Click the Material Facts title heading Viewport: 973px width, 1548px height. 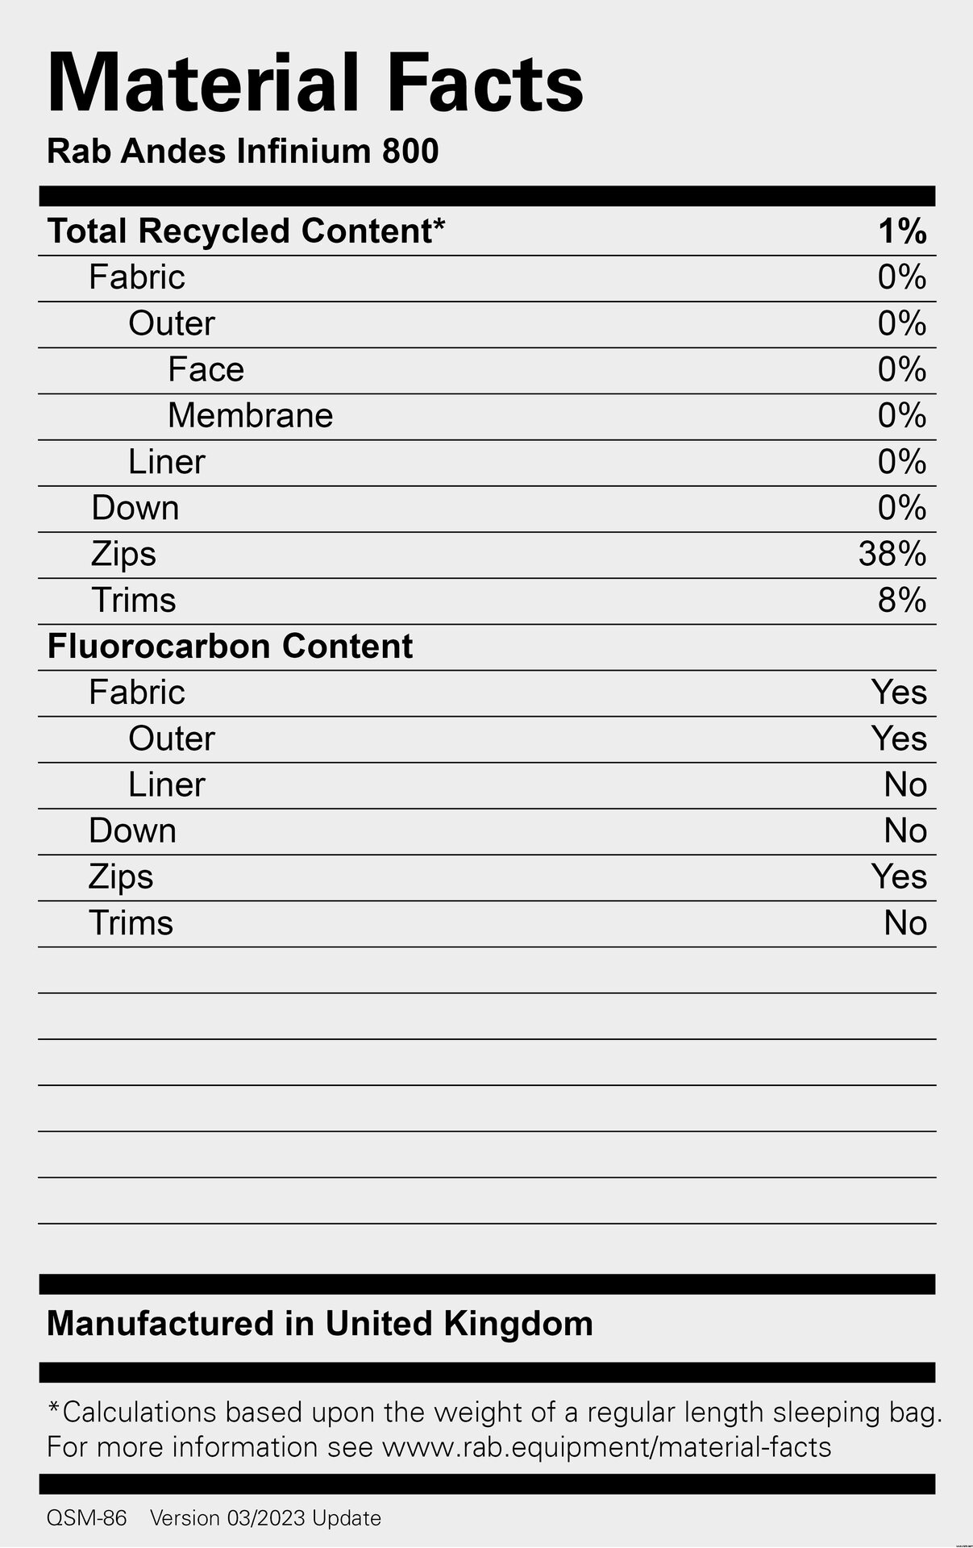coord(315,84)
